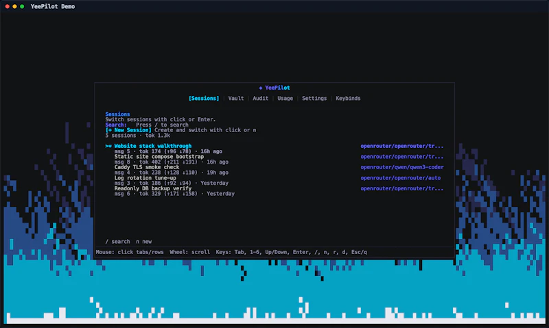Open the Usage tab

click(285, 98)
